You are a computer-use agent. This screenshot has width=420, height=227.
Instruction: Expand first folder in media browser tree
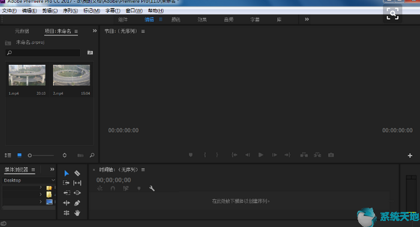coord(41,187)
